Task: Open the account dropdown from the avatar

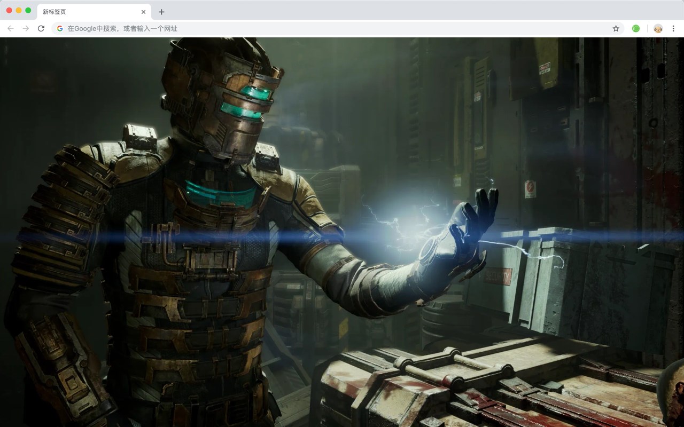Action: [657, 28]
